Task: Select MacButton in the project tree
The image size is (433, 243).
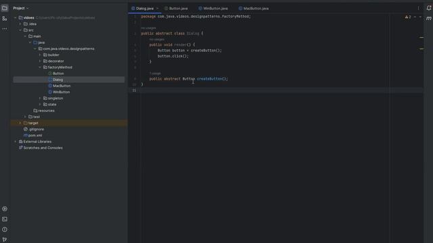Action: coord(62,86)
